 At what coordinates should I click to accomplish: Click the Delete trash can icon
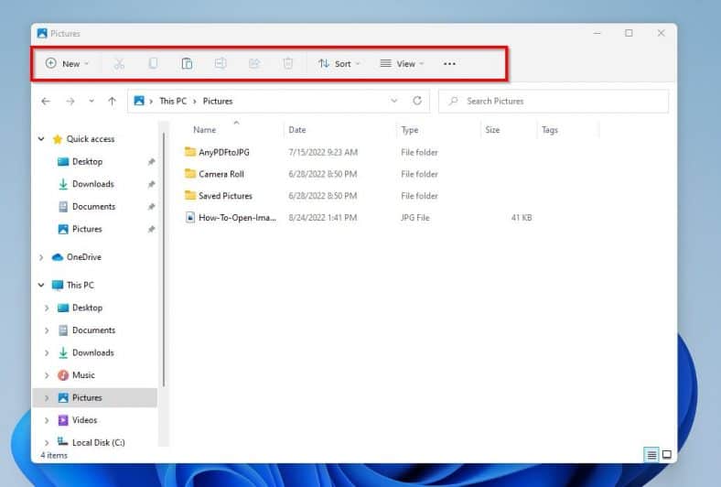coord(288,64)
